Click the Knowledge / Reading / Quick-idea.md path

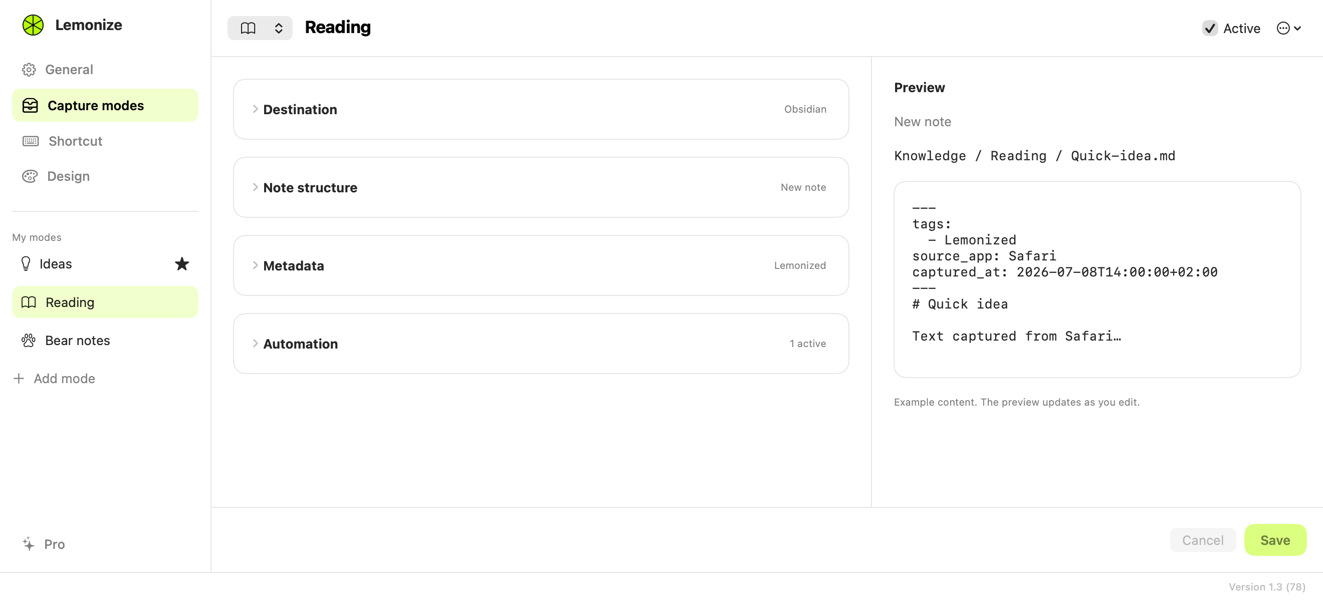click(1034, 156)
